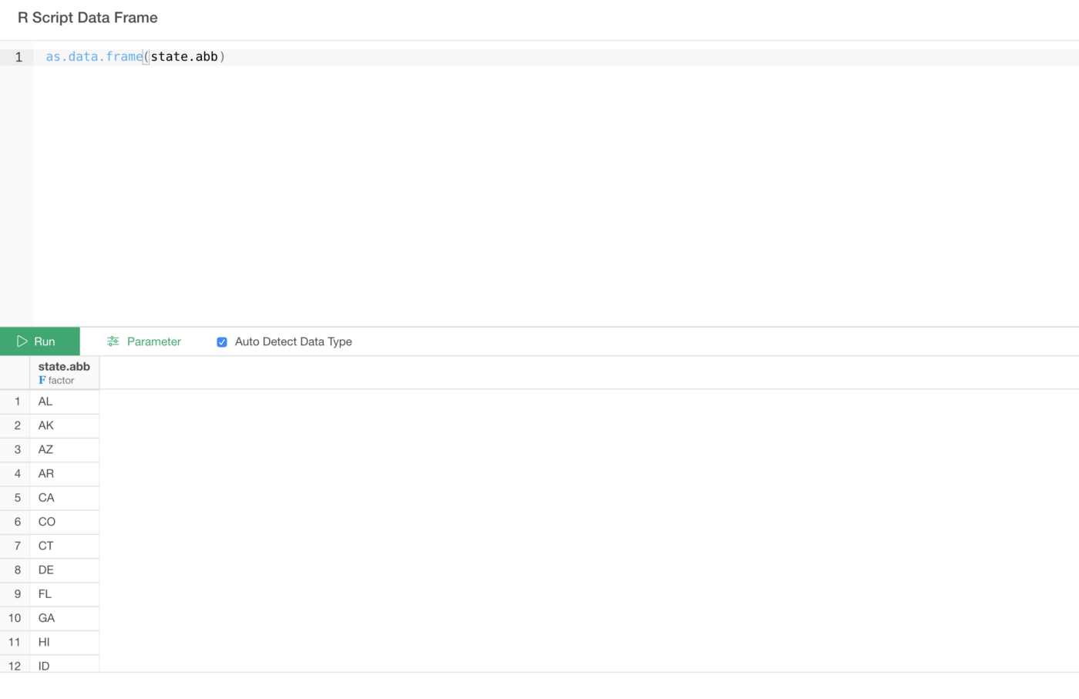The image size is (1079, 699).
Task: Select the GA cell
Action: (64, 618)
